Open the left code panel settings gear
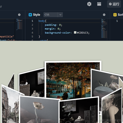The width and height of the screenshot is (123, 123). point(19,15)
